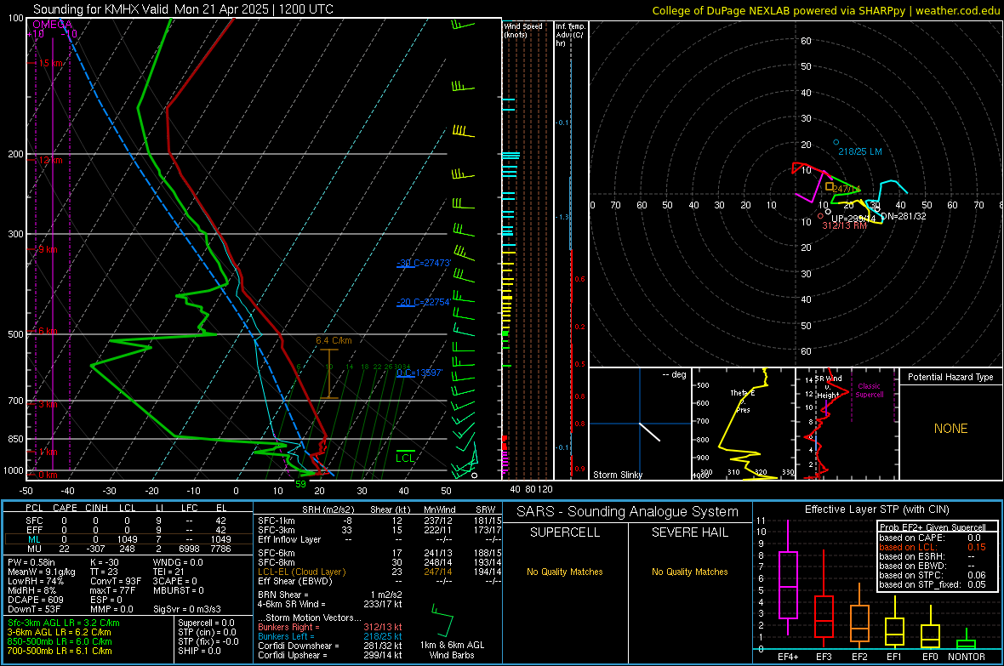Click the Wind Speed (knots) panel header
This screenshot has width=1004, height=666.
[x=523, y=30]
